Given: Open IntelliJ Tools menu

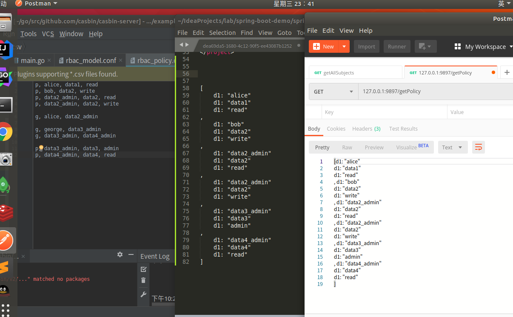Looking at the screenshot, I should pyautogui.click(x=28, y=34).
